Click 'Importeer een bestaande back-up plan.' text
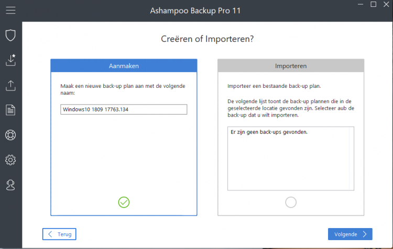 [274, 86]
